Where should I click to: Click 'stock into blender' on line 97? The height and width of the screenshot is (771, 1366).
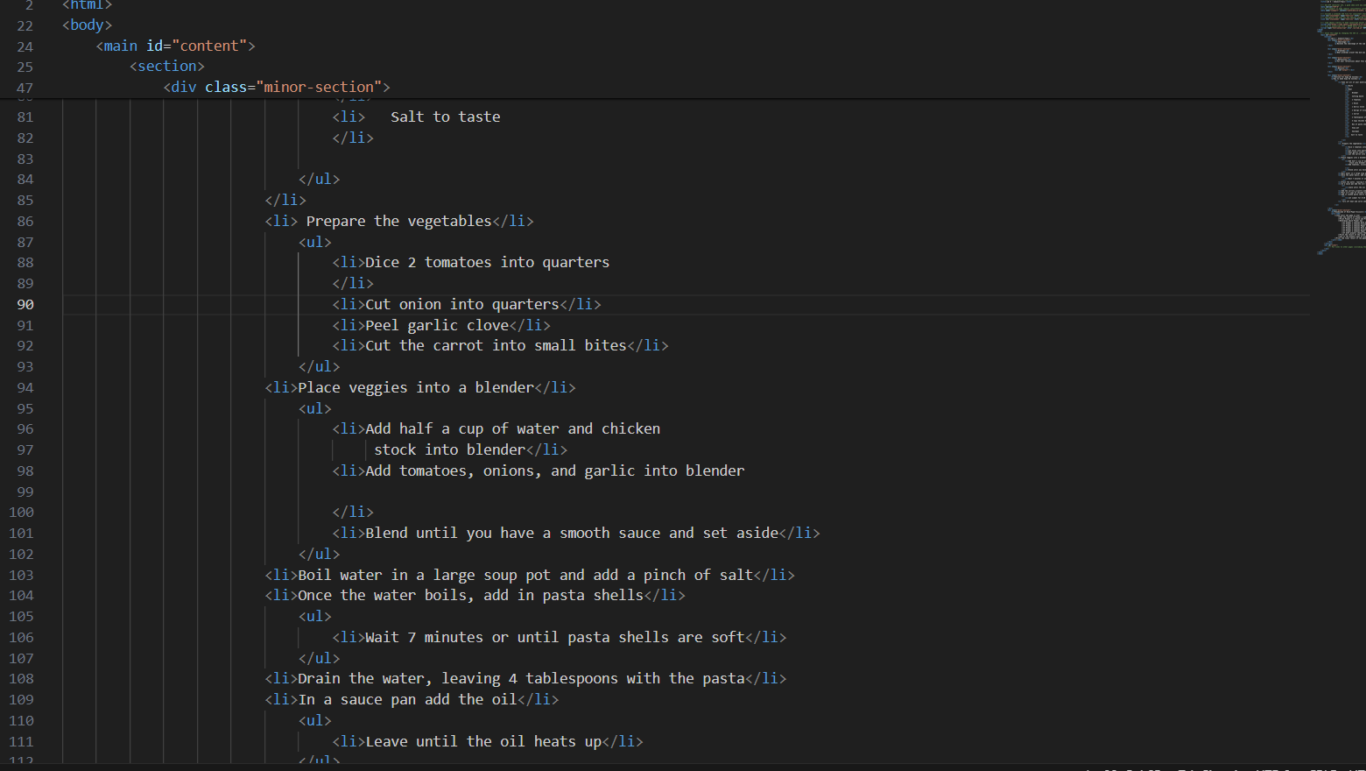point(449,449)
